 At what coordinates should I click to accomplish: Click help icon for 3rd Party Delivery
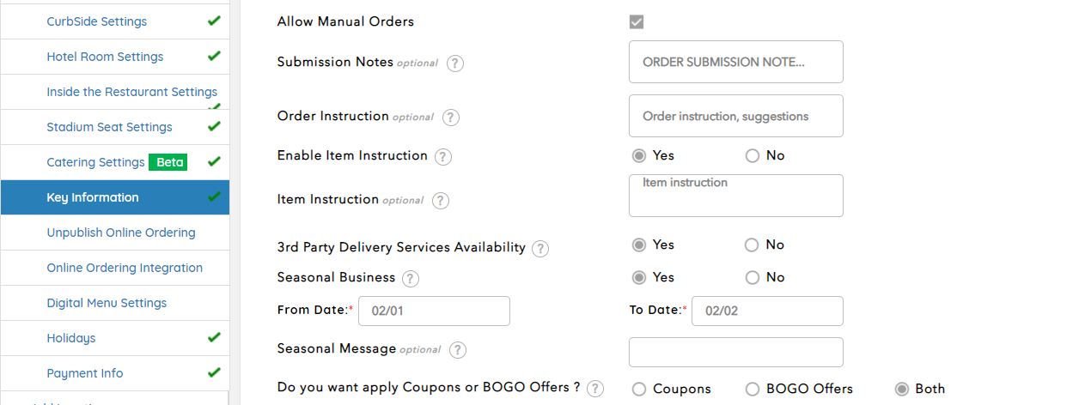tap(539, 248)
